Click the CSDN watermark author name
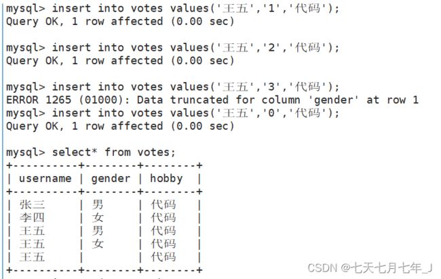The image size is (441, 279). tap(391, 267)
